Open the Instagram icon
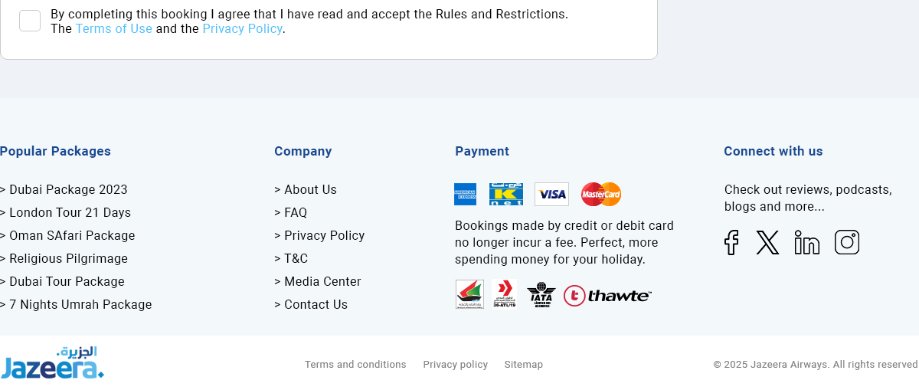919x390 pixels. pyautogui.click(x=847, y=242)
